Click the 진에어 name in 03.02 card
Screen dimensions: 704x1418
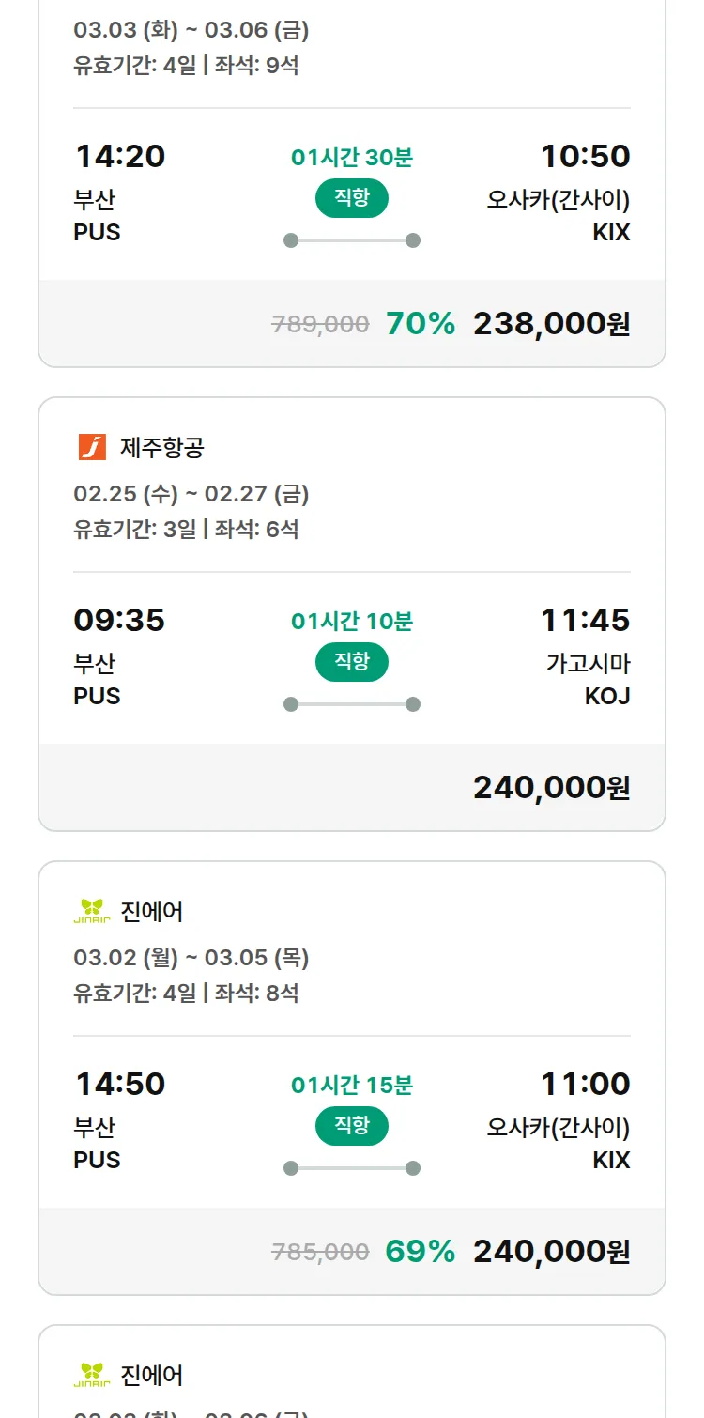pyautogui.click(x=152, y=911)
